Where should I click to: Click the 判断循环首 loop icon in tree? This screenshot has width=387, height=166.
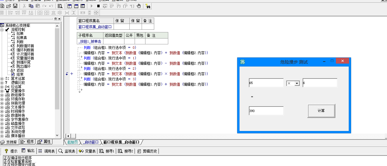tap(13, 46)
